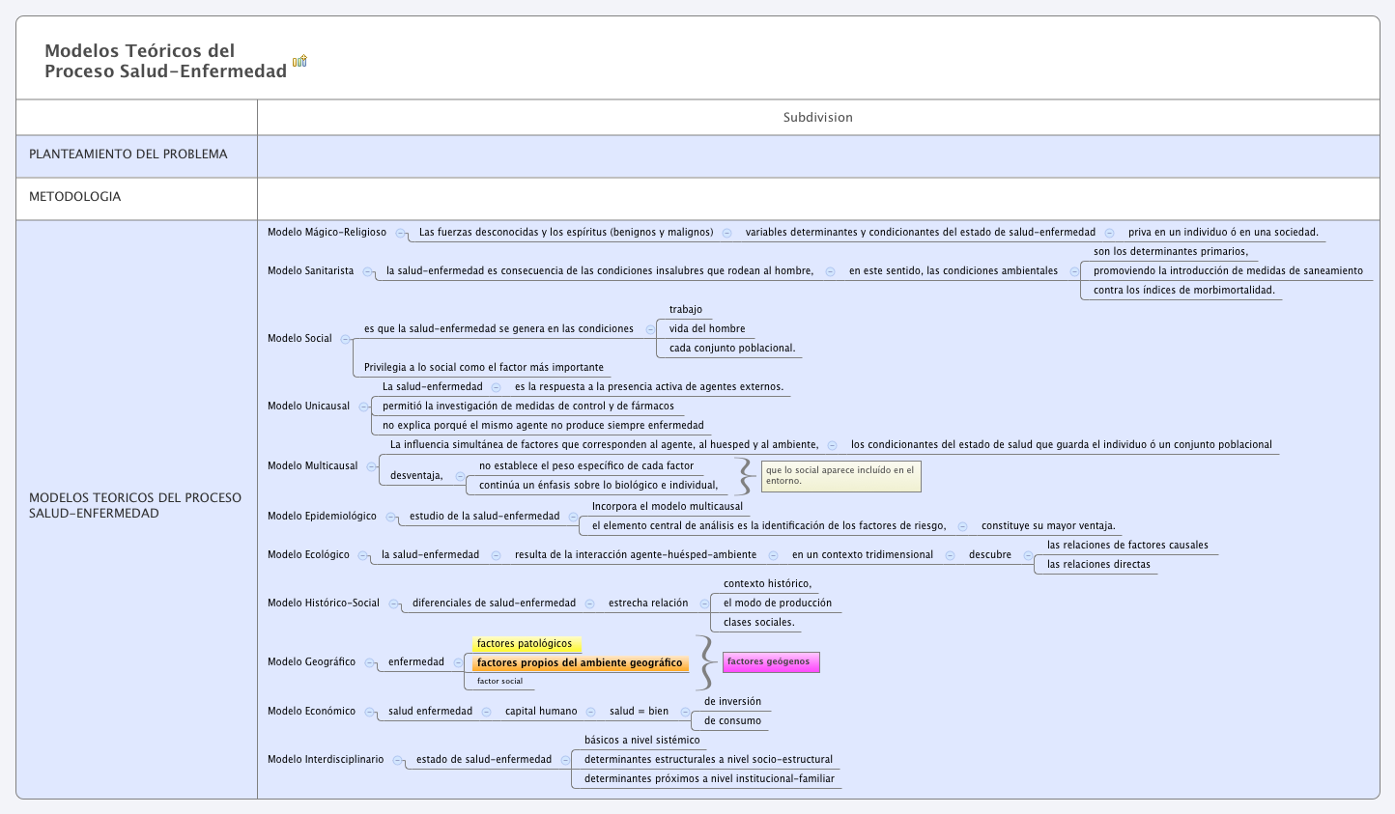This screenshot has width=1395, height=814.
Task: Collapse children of 'variables determinantes y condicionantes' node
Action: point(1109,233)
